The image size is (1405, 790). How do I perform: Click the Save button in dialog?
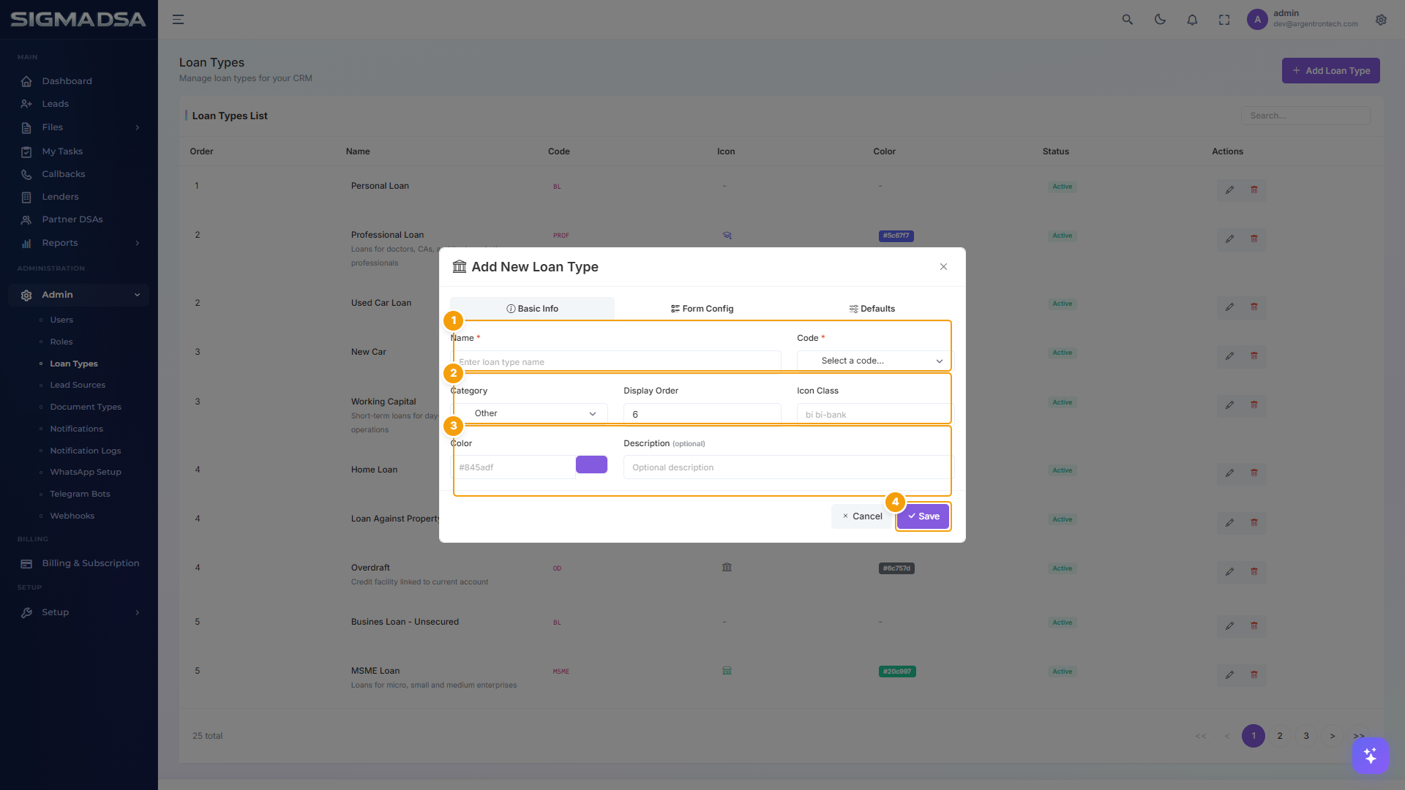point(923,516)
